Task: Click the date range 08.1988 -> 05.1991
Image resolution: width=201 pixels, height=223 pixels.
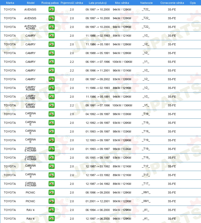Action: point(98,53)
